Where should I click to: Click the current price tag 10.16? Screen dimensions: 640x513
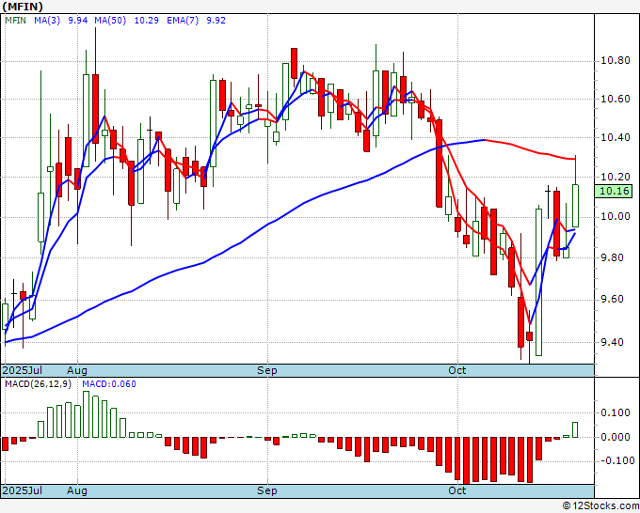pos(616,191)
